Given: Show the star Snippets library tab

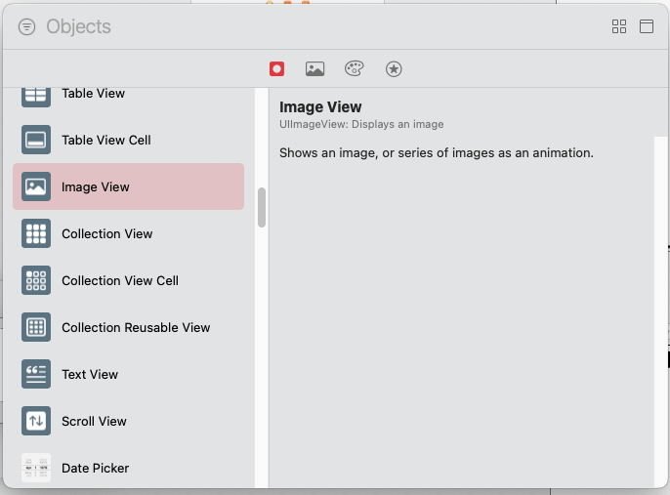Looking at the screenshot, I should [393, 68].
